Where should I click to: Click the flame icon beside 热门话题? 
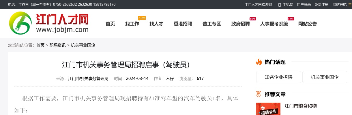pos(259,62)
